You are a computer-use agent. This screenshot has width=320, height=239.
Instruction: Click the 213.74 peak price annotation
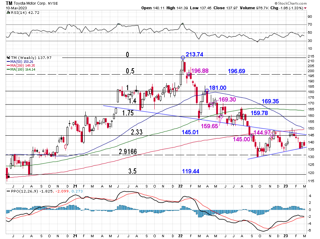(x=194, y=54)
